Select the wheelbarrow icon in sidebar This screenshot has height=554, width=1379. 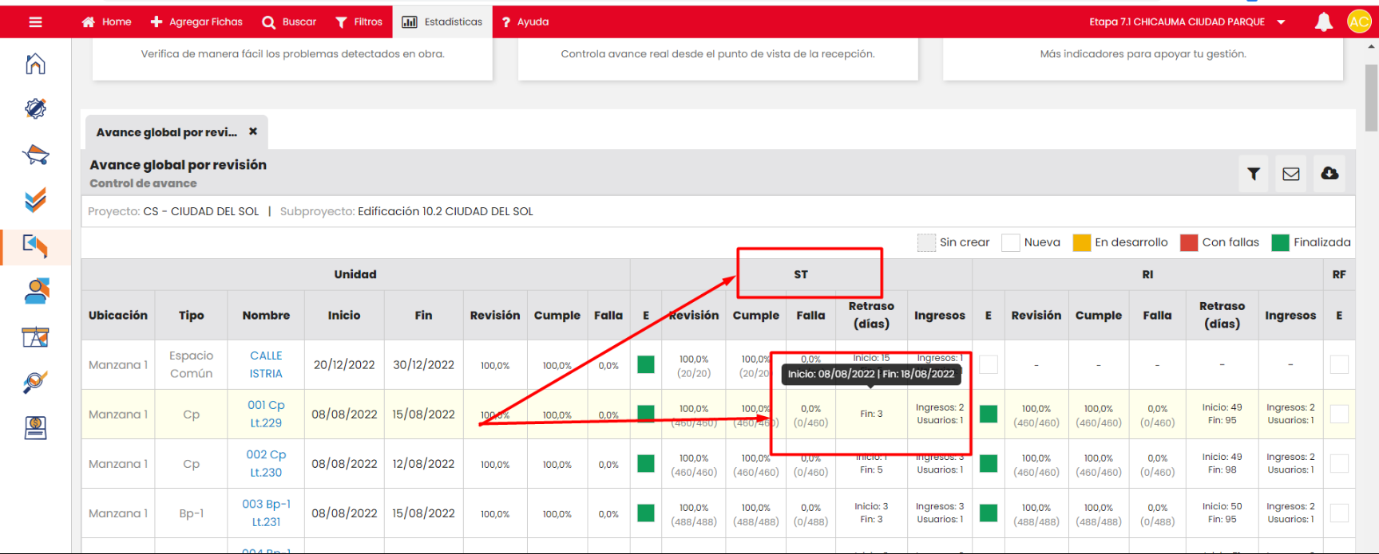[35, 155]
